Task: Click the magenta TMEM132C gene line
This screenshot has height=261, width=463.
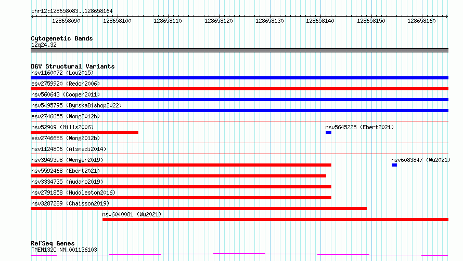Action: click(239, 254)
